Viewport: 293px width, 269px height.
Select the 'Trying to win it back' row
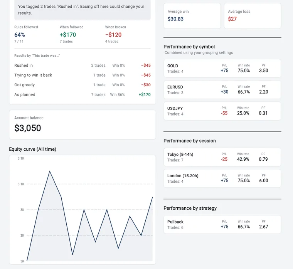pos(83,75)
